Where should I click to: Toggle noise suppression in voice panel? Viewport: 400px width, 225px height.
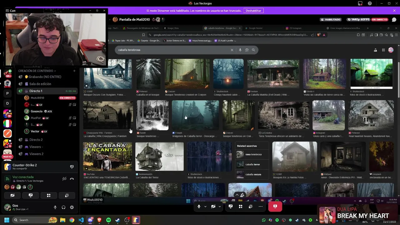coord(64,179)
